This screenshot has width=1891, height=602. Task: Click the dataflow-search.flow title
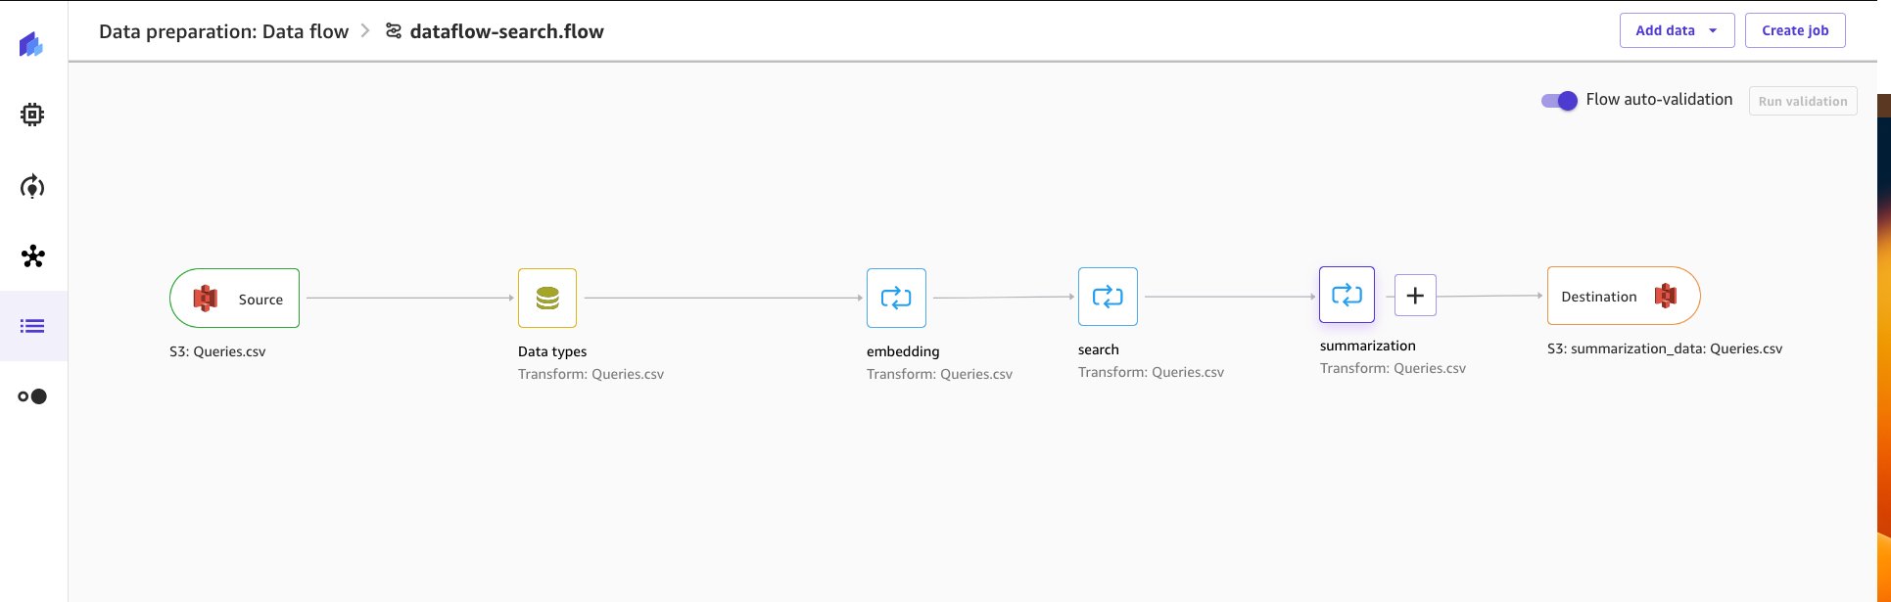(x=507, y=31)
